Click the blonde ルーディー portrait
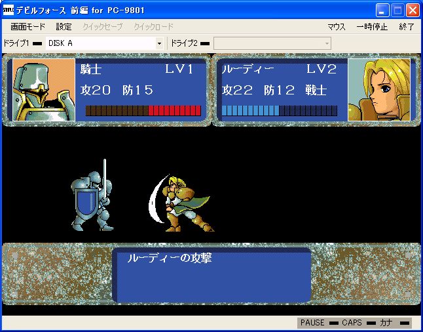423x332 pixels. tap(379, 90)
